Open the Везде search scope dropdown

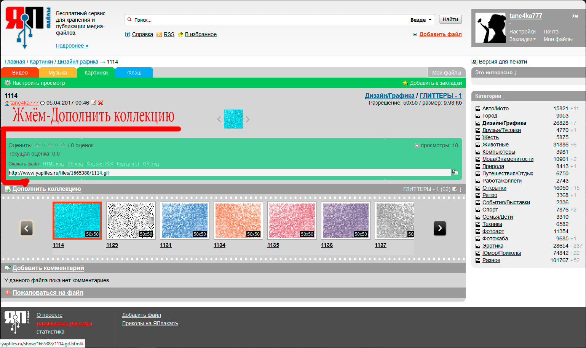421,20
